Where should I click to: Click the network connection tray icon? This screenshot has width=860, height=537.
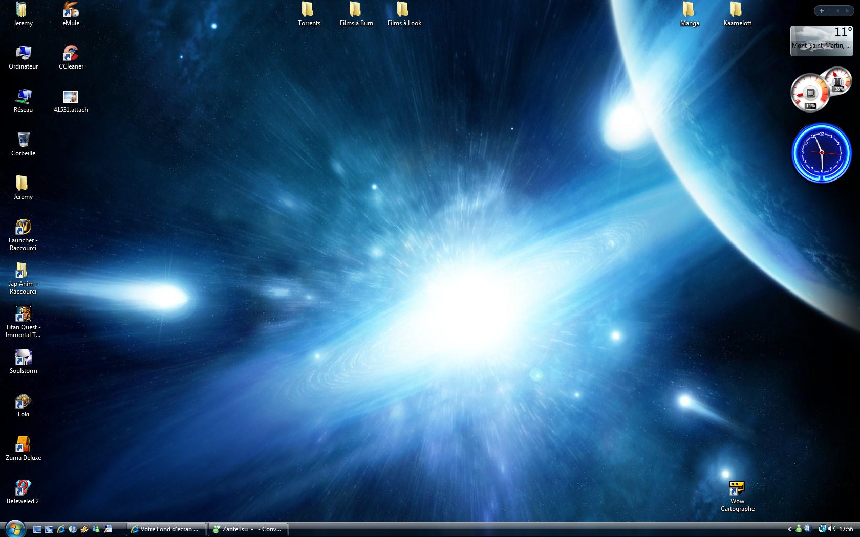pos(822,529)
